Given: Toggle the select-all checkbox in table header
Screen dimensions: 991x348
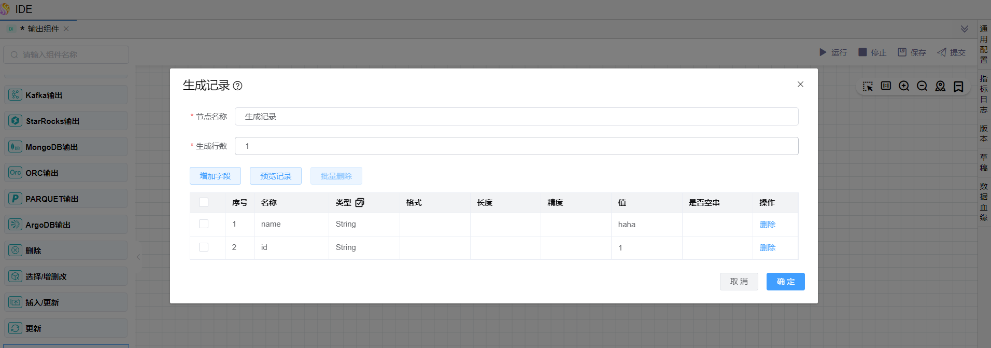Looking at the screenshot, I should click(204, 203).
